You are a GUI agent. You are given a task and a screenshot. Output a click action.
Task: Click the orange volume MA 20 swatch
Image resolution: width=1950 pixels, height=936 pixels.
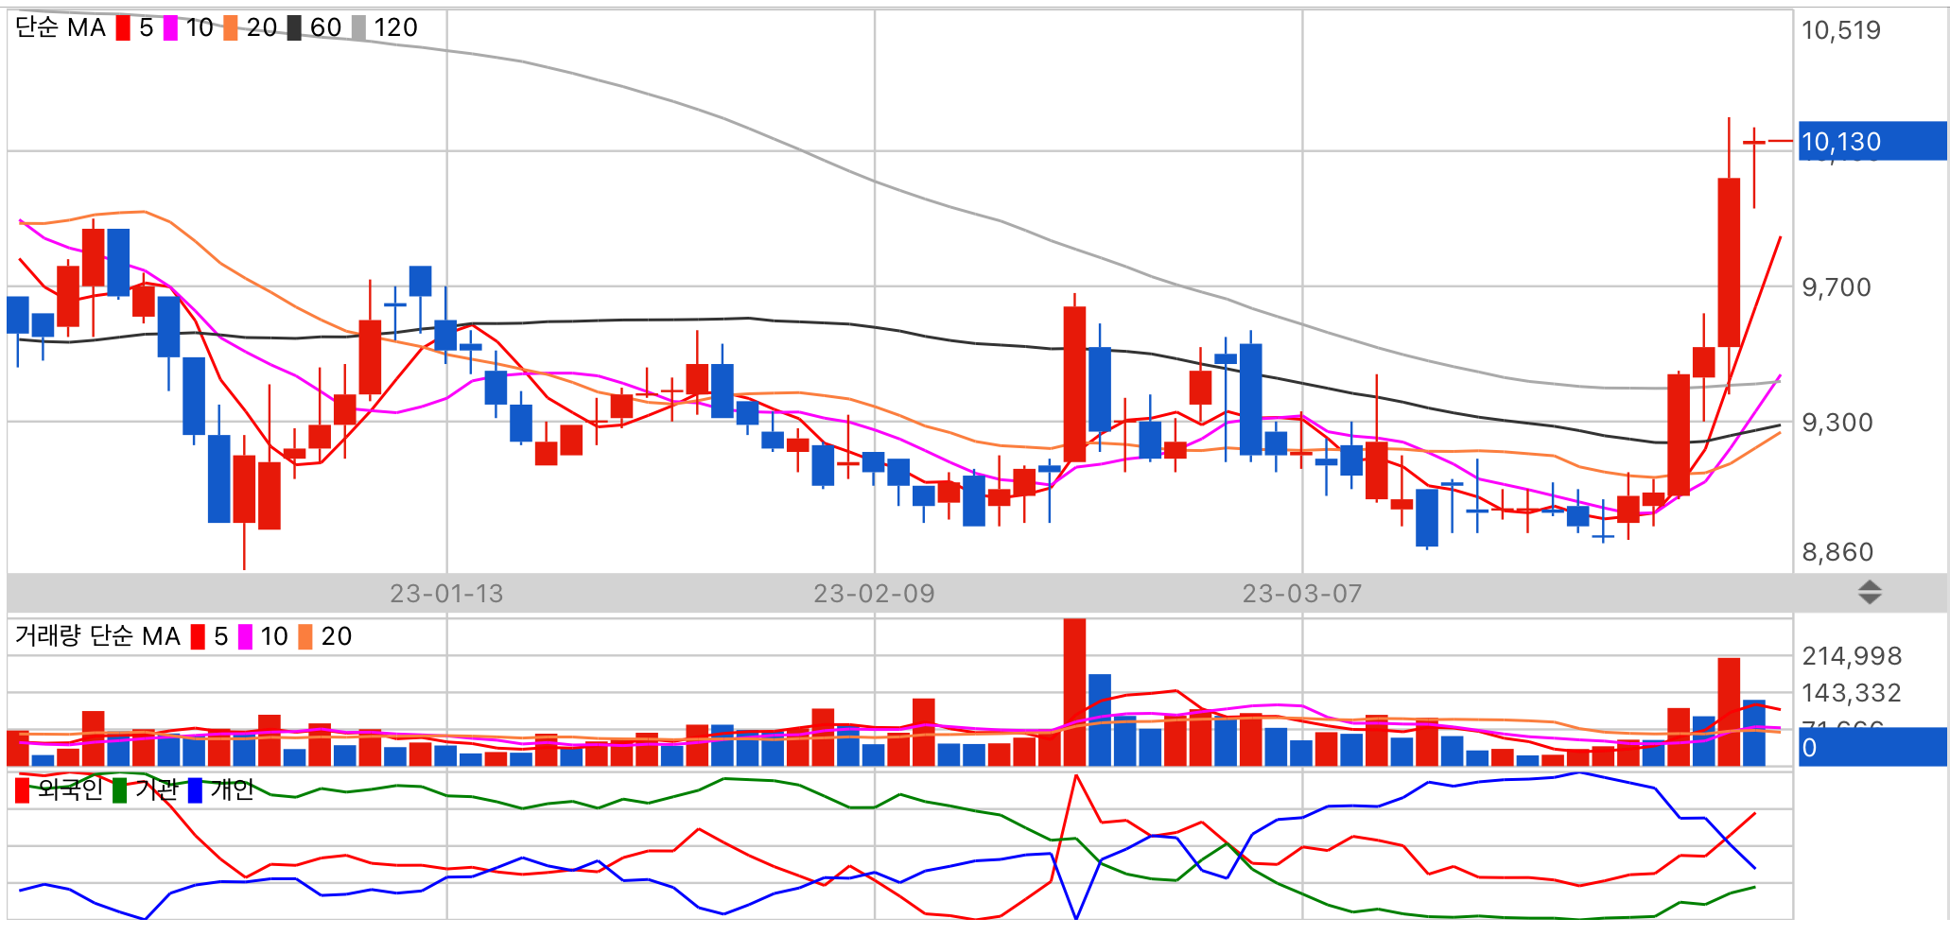pos(305,637)
